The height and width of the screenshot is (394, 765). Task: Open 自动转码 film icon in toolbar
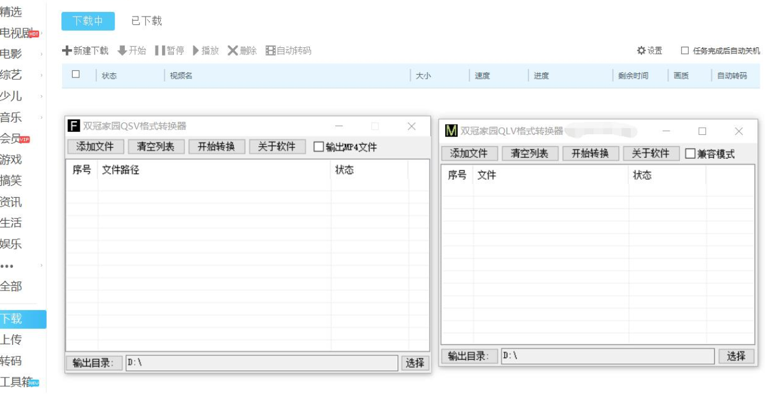pyautogui.click(x=270, y=51)
